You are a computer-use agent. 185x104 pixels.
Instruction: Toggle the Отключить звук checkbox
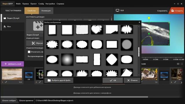29,52
